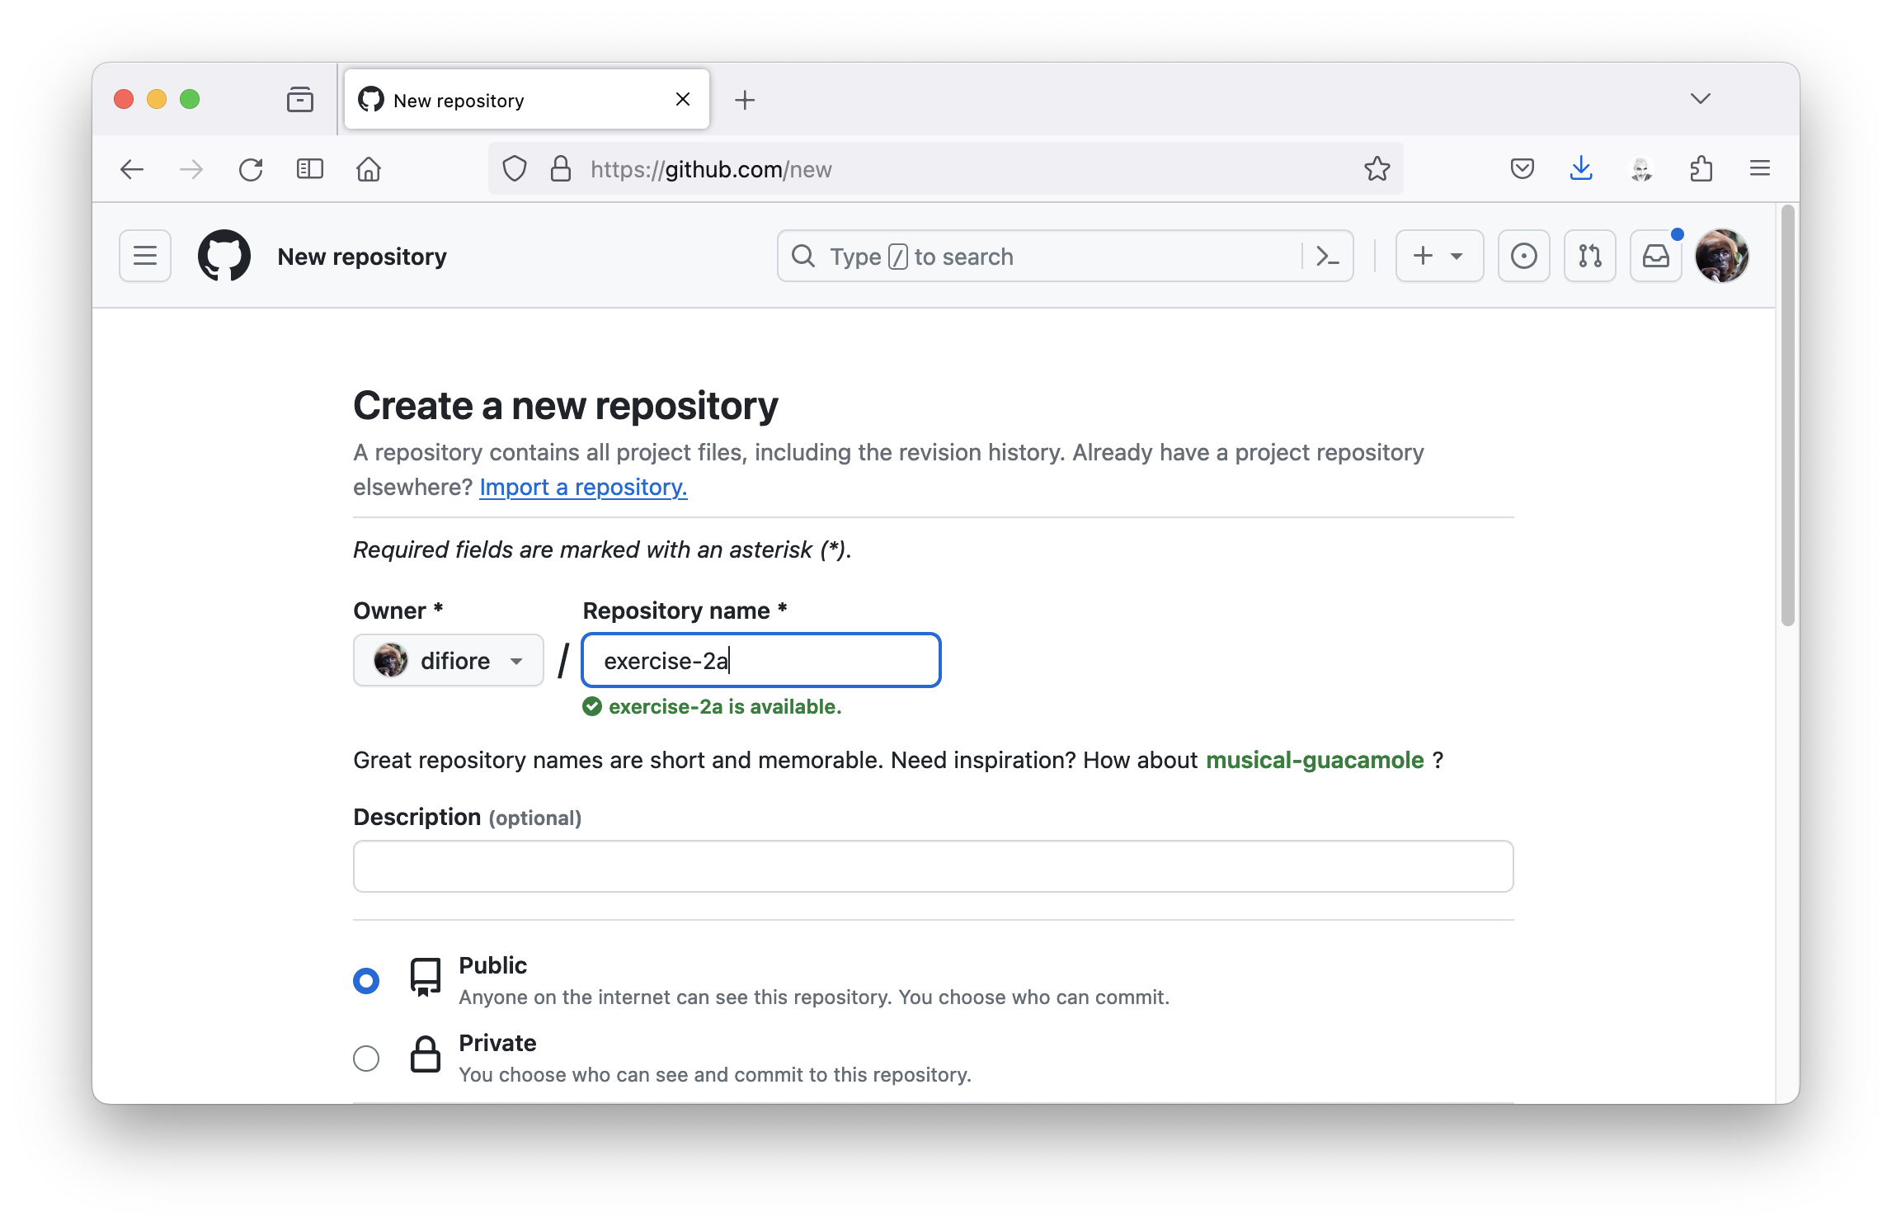
Task: Click the Description input field
Action: coord(933,866)
